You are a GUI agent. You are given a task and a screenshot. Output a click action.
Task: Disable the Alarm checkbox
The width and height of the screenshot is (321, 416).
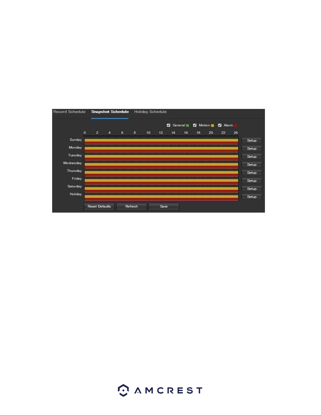(x=220, y=125)
